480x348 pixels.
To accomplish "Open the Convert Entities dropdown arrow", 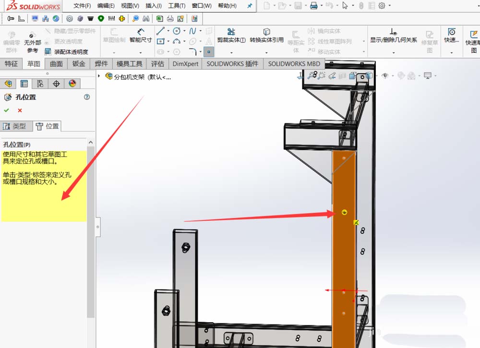I will coord(266,53).
